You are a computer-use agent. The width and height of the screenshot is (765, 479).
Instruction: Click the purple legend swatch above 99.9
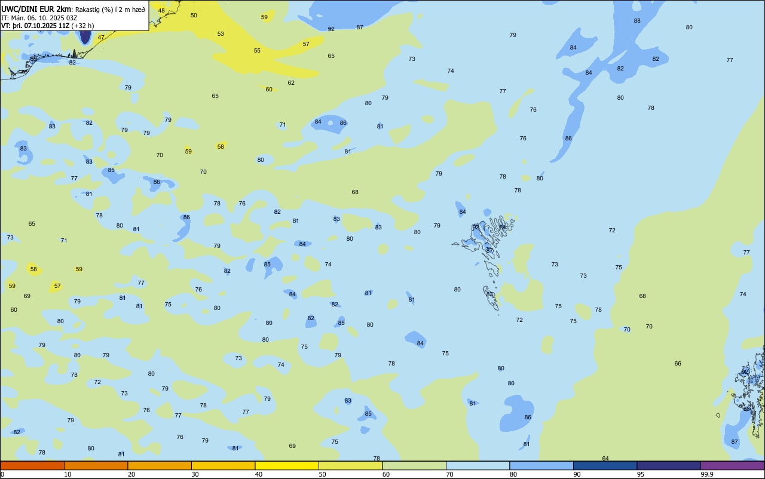732,465
